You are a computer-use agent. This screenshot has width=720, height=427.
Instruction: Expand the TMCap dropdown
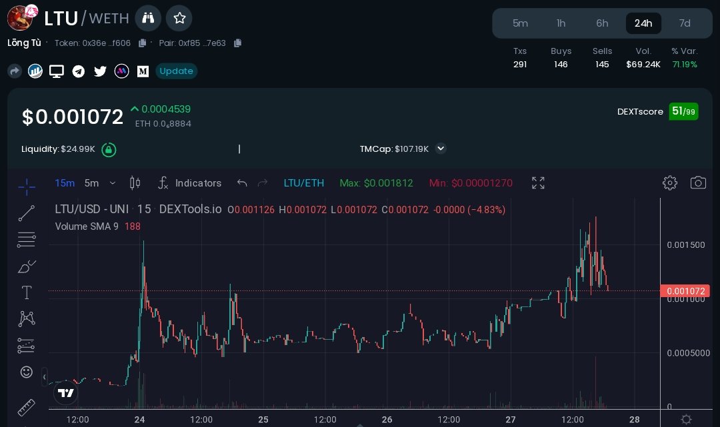441,149
